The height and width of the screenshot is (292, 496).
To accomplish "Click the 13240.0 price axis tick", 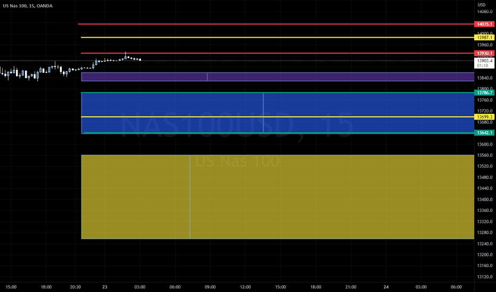I will click(485, 244).
